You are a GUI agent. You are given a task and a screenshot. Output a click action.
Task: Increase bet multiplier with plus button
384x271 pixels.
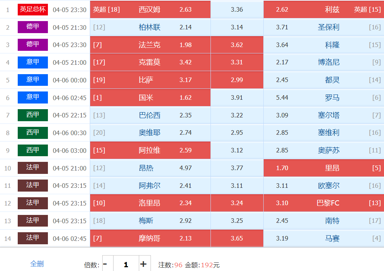click(x=143, y=264)
